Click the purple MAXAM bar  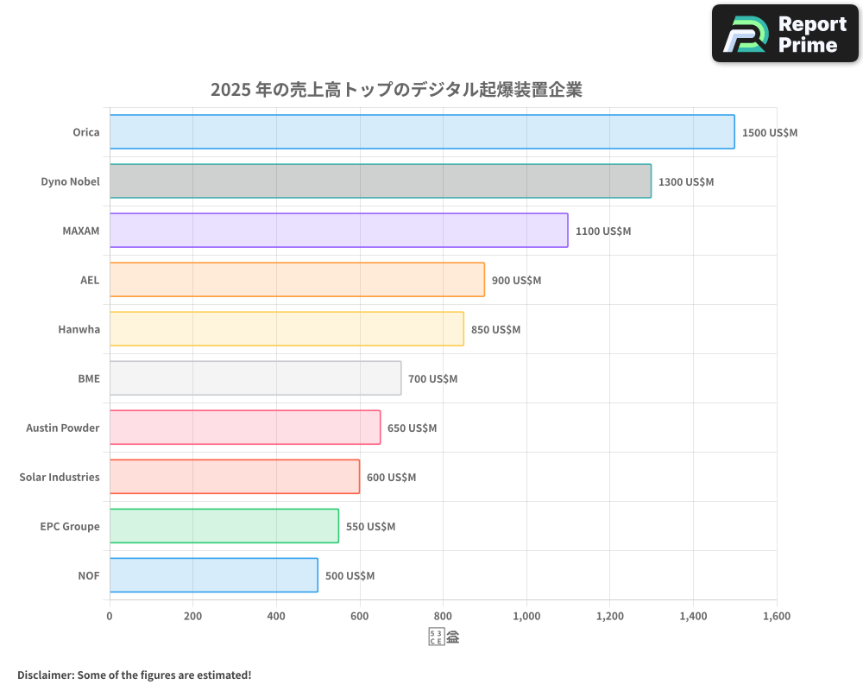point(337,231)
